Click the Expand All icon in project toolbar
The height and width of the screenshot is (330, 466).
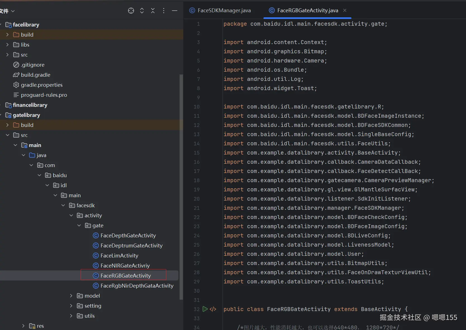pyautogui.click(x=142, y=11)
